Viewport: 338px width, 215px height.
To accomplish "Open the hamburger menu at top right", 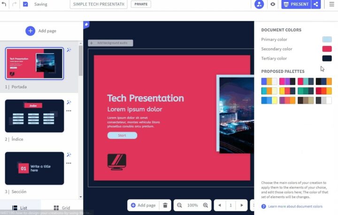I will click(x=331, y=4).
